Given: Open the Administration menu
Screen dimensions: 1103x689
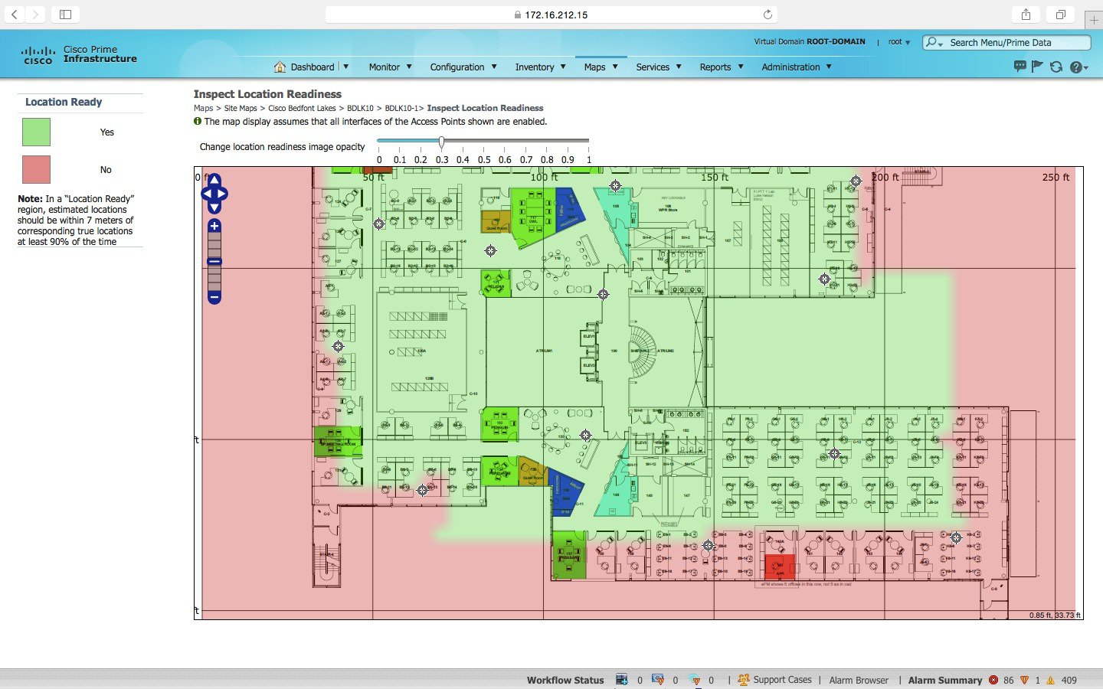Looking at the screenshot, I should 792,67.
